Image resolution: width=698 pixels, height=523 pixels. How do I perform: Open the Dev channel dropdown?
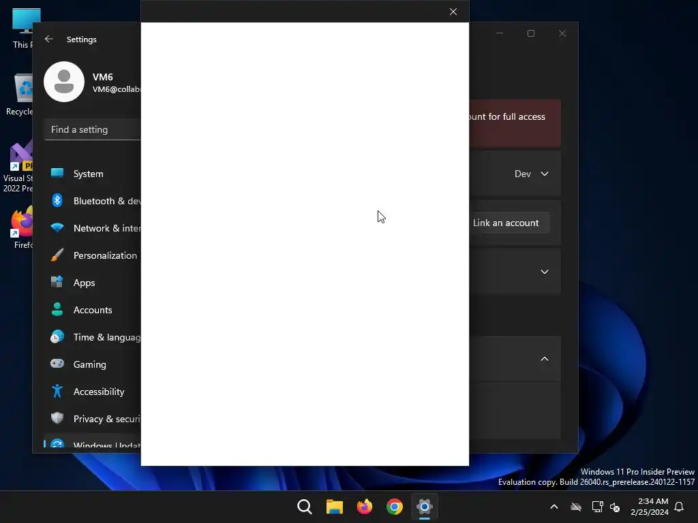pyautogui.click(x=532, y=174)
